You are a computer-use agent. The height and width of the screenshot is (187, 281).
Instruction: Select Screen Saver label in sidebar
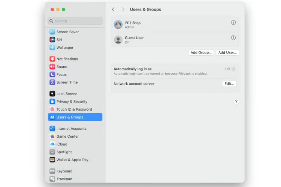(67, 32)
